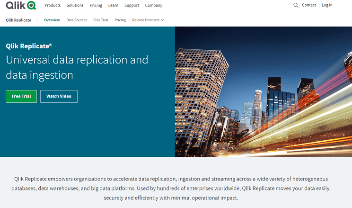Go to Pricing in the top navigation
Viewport: 352px width, 208px height.
point(96,5)
